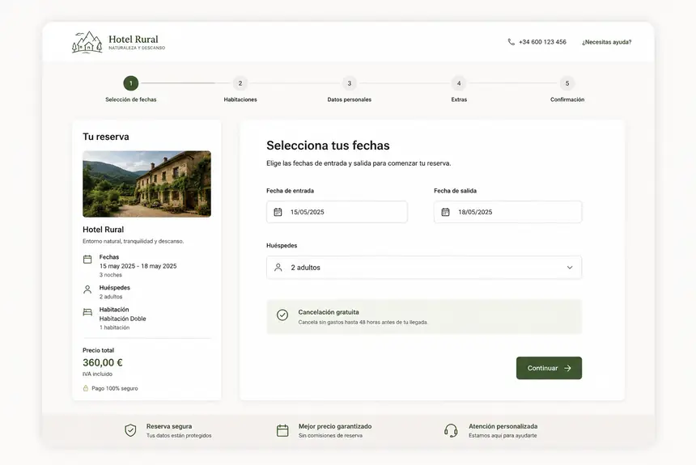This screenshot has height=465, width=696.
Task: Click the "Habitación Doble" text
Action: pyautogui.click(x=122, y=319)
